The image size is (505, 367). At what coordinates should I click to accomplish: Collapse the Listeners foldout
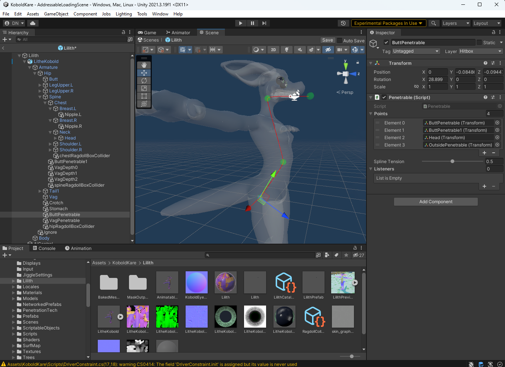(371, 169)
